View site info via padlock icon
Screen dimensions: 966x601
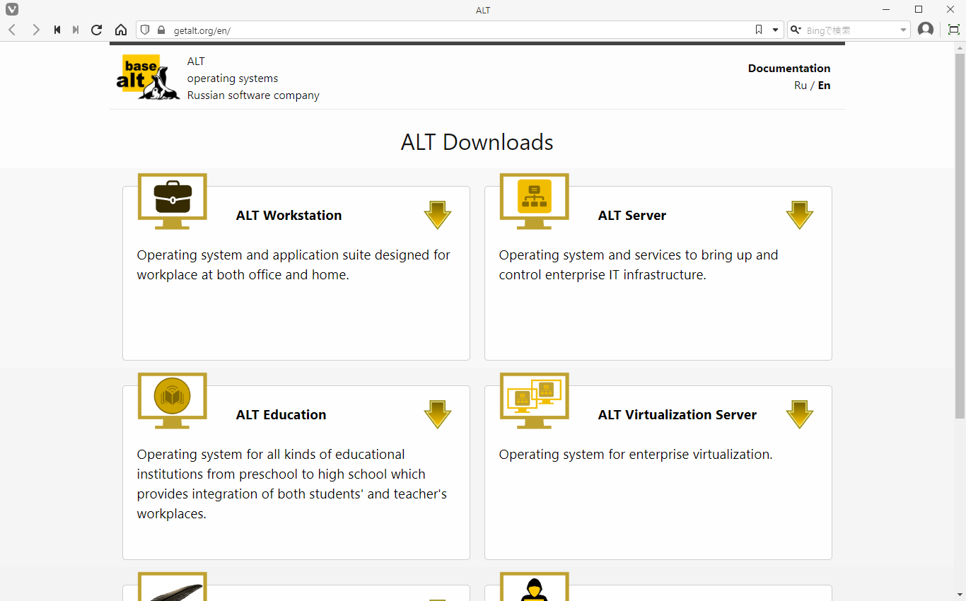tap(161, 30)
